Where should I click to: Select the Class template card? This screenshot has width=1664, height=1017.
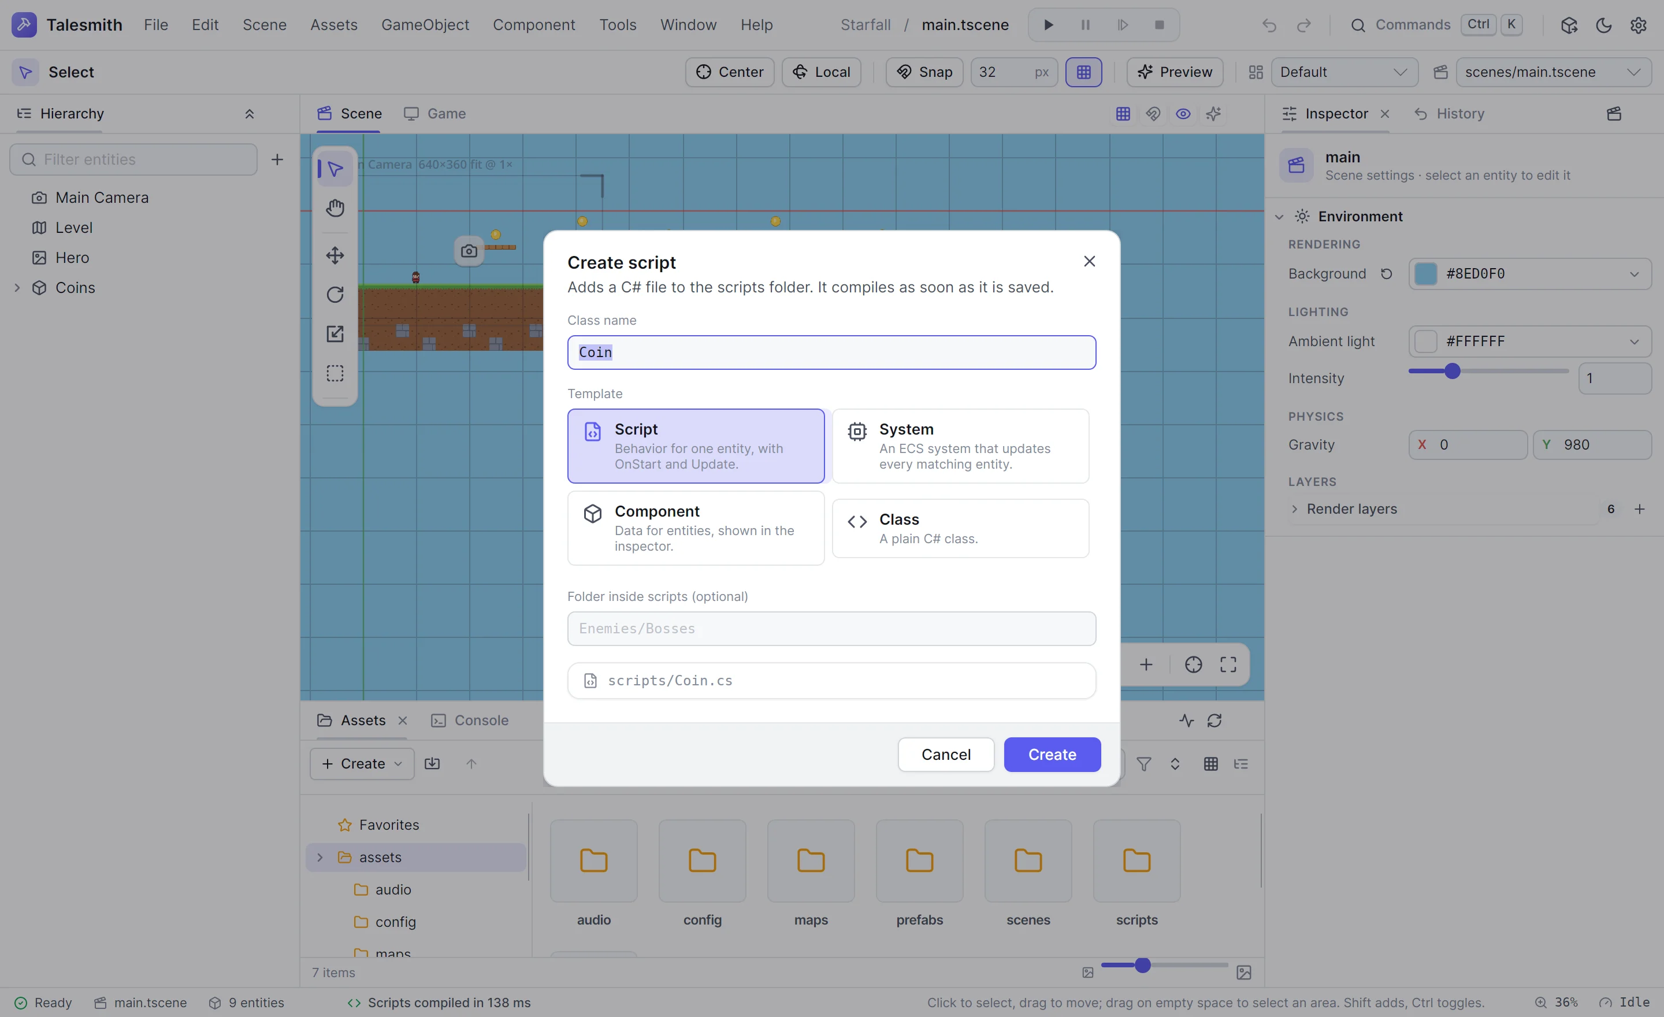coord(960,528)
